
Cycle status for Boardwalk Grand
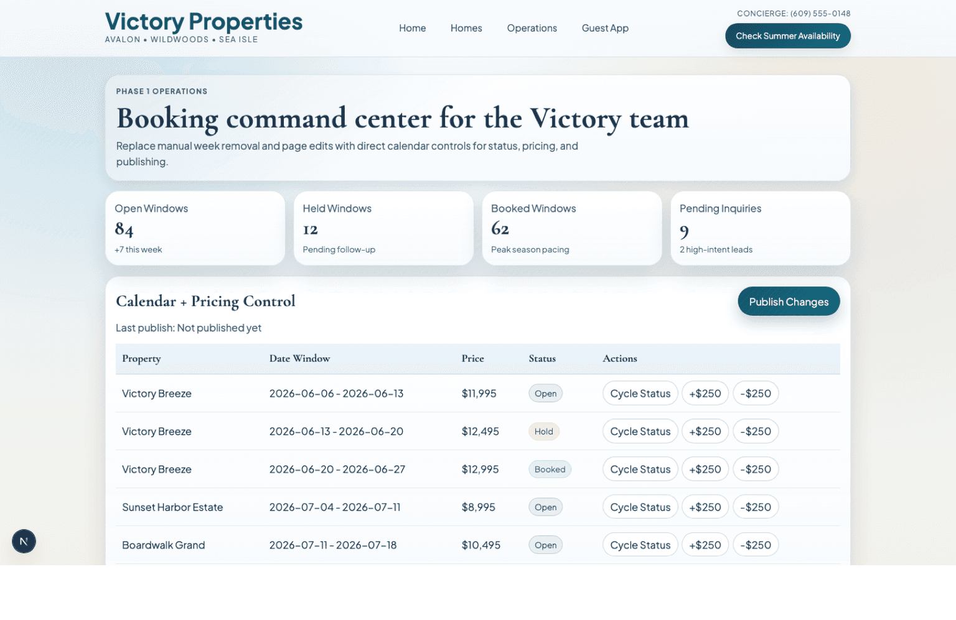tap(640, 545)
